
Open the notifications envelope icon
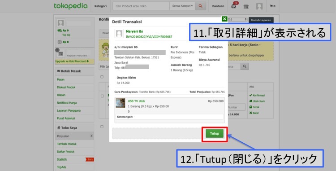pyautogui.click(x=234, y=6)
